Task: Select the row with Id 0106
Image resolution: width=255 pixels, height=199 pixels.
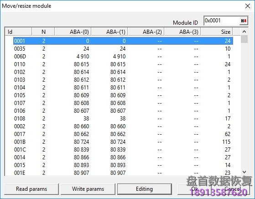Action: point(123,111)
